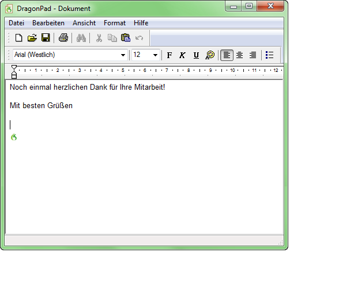This screenshot has width=339, height=302.
Task: Paste clipboard contents with the paste icon
Action: click(126, 38)
